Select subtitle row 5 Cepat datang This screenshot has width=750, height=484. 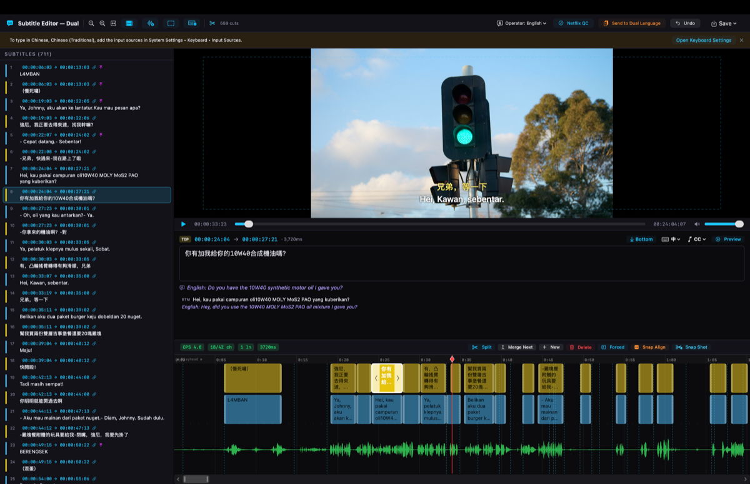pyautogui.click(x=87, y=138)
